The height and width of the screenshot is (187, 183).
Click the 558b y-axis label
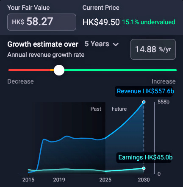point(164,102)
